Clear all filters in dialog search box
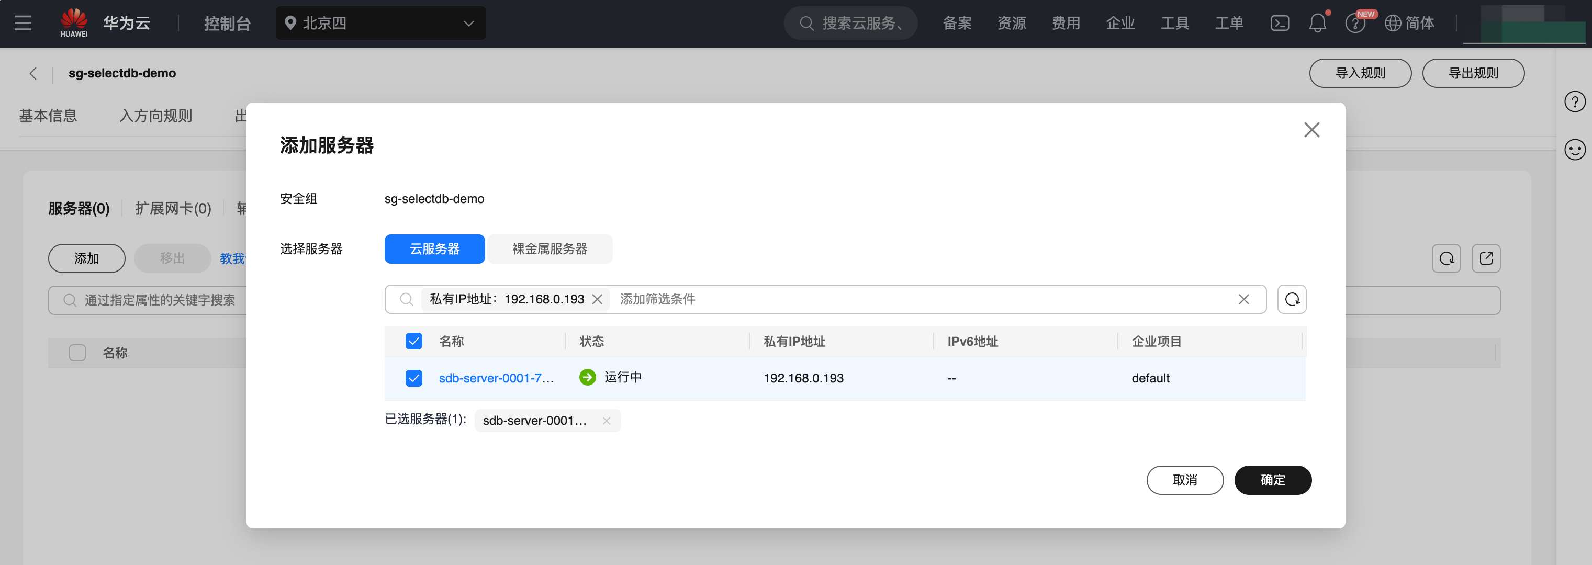This screenshot has width=1592, height=565. point(1243,299)
